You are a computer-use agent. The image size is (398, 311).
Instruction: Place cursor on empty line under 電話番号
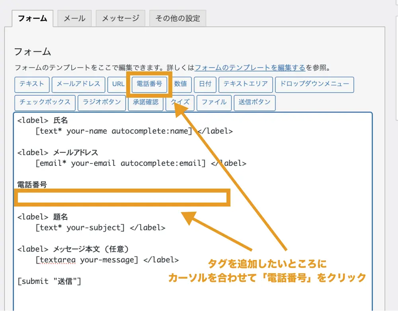[x=121, y=198]
